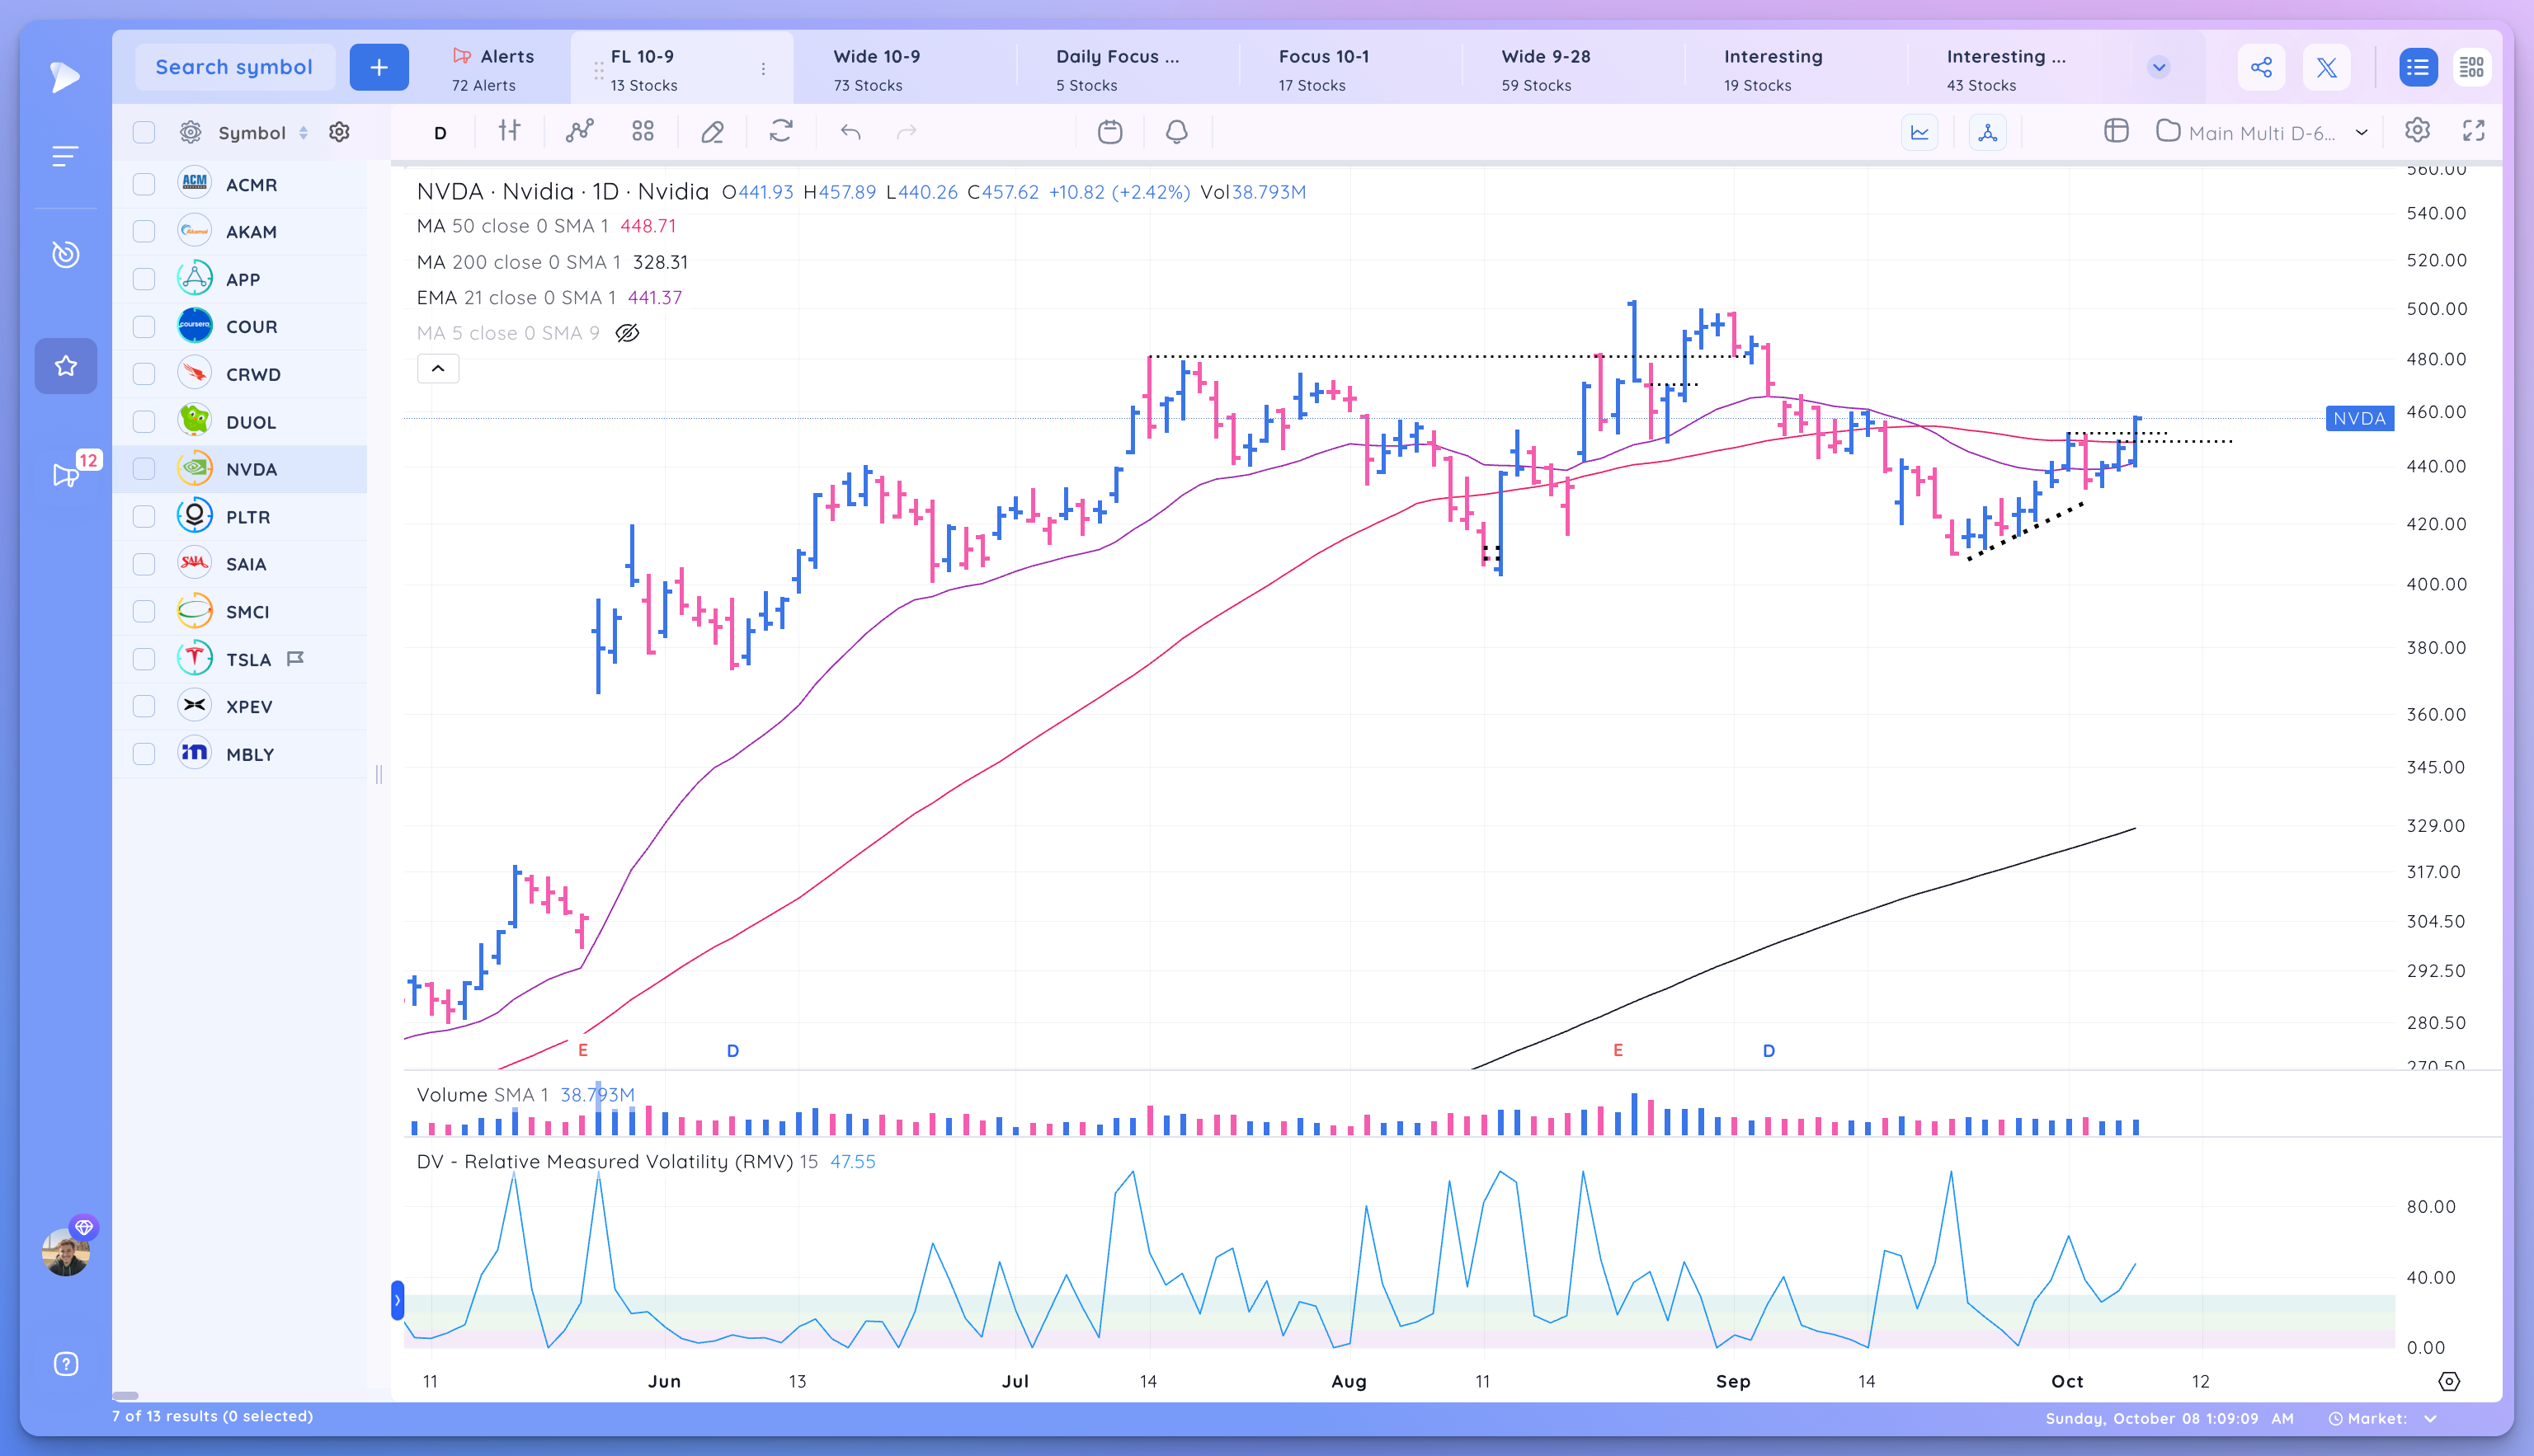The image size is (2534, 1456).
Task: Select XPEV in the watchlist
Action: (240, 706)
